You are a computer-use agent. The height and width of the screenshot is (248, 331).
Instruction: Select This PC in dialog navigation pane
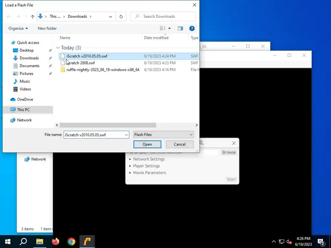[28, 110]
